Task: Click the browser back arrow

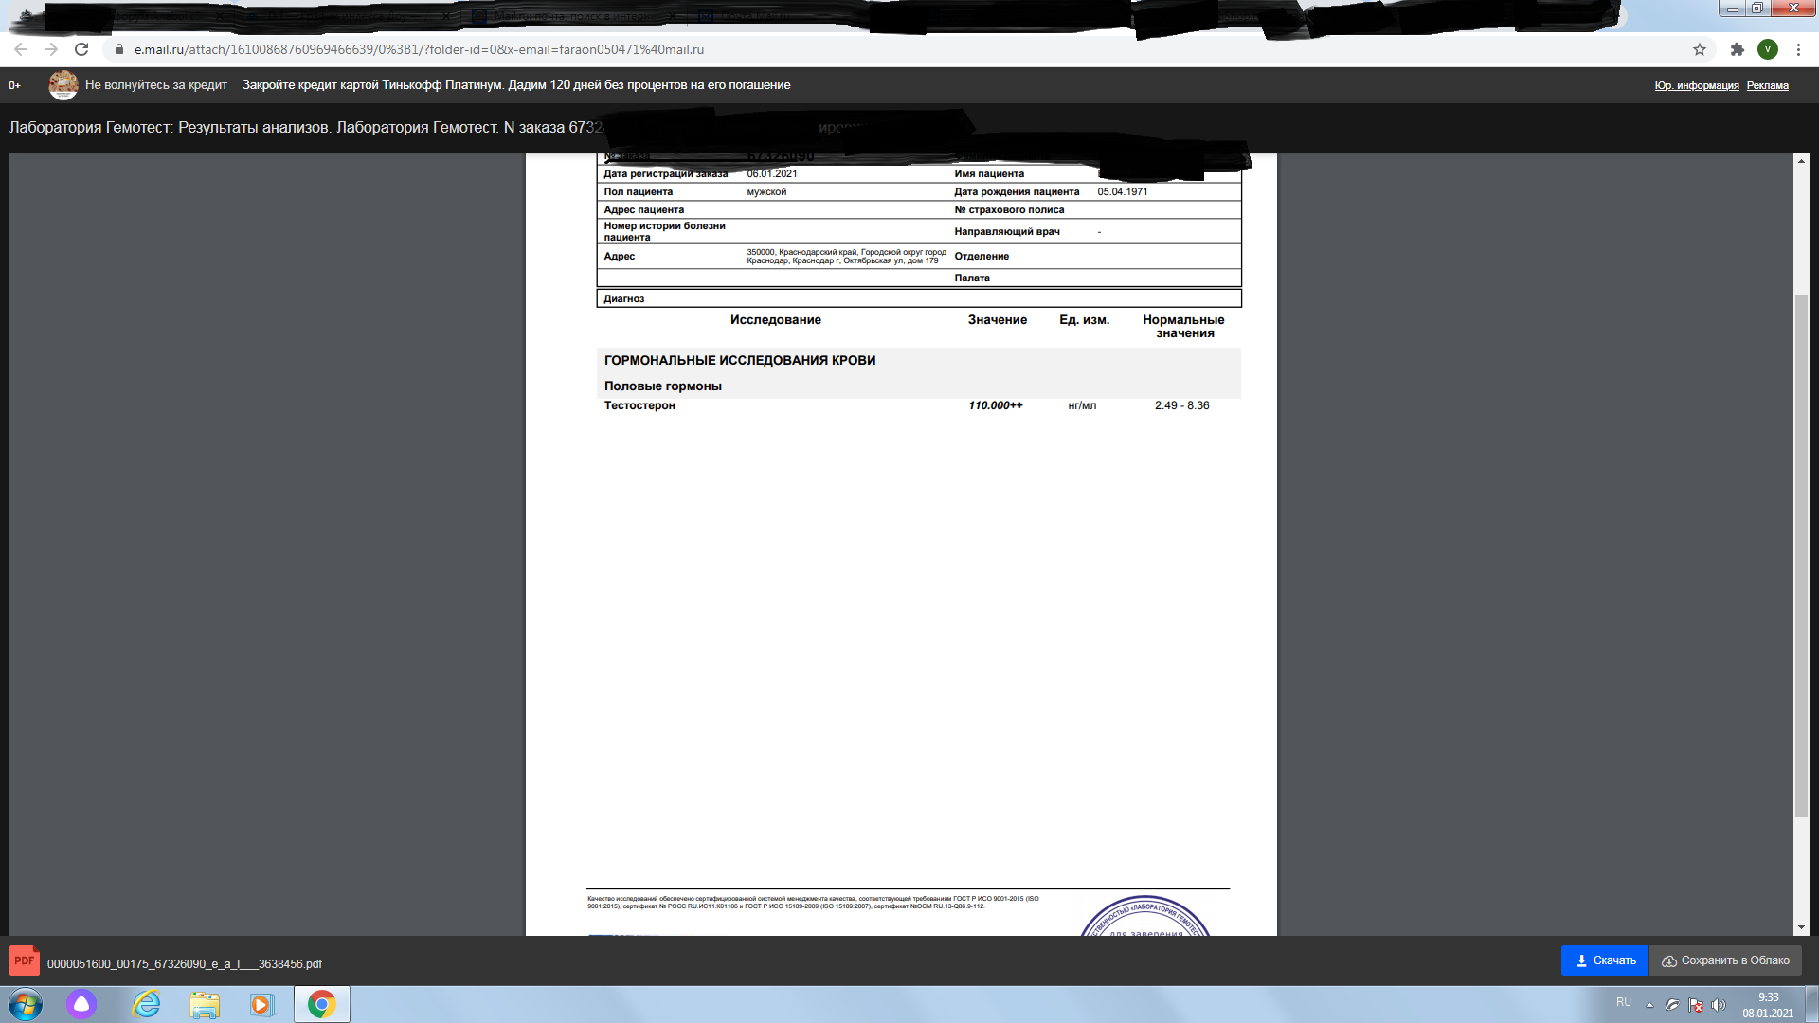Action: coord(21,49)
